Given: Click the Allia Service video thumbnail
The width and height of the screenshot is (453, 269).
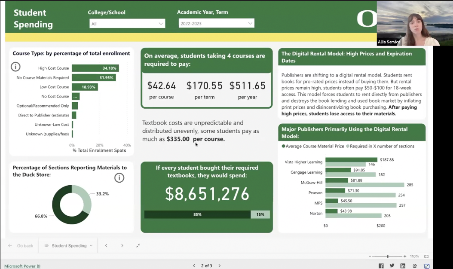Looking at the screenshot, I should [415, 23].
